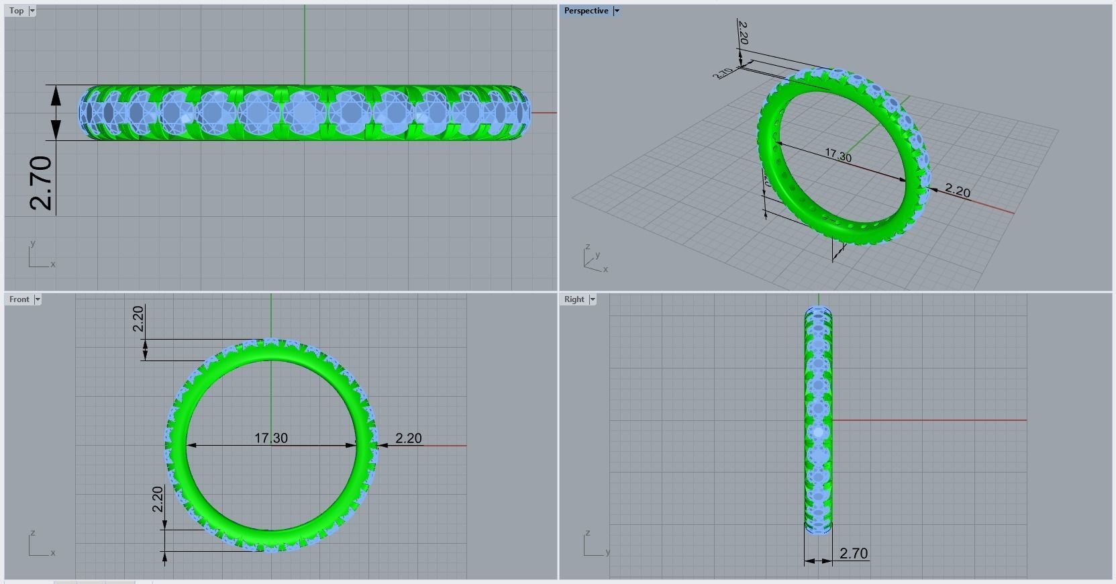The height and width of the screenshot is (584, 1116).
Task: Select the 2.20 dimension right of ring in Front viewport
Action: coord(409,438)
